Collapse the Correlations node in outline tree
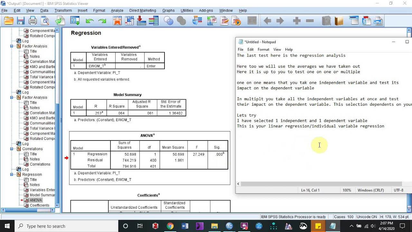 coord(12,149)
